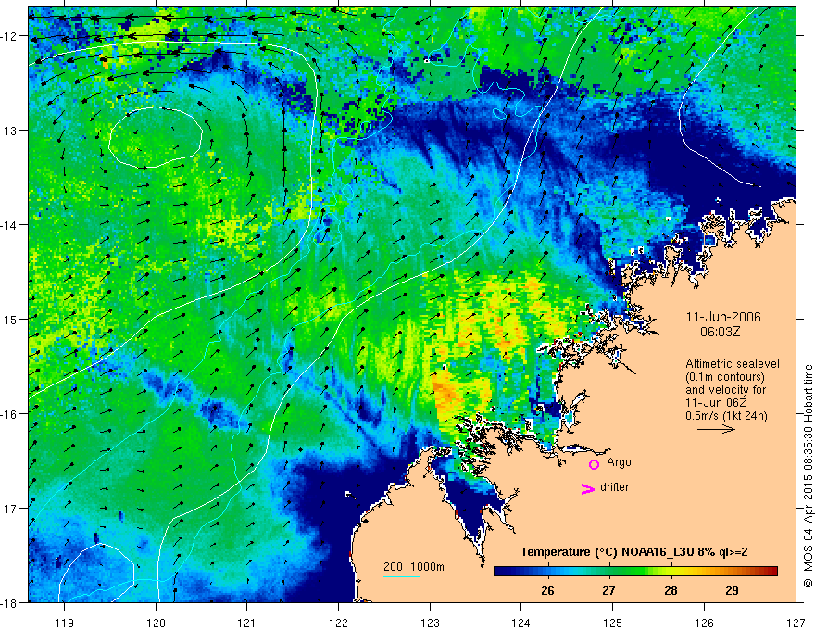Select the '06:03Z' time label

720,332
